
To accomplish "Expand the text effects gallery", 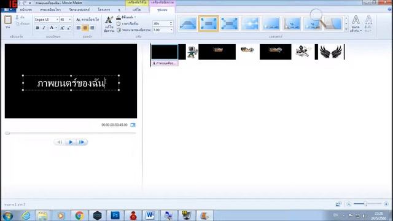I will tap(346, 29).
